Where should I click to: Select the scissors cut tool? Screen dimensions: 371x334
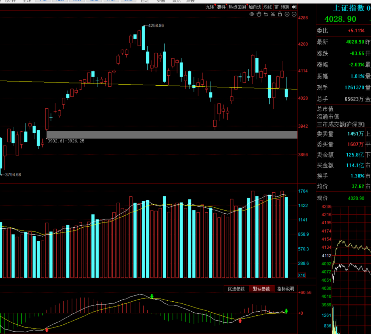coord(273,14)
